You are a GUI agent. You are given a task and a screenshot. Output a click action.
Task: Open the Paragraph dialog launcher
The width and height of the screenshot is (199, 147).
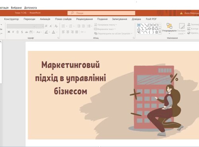134,38
